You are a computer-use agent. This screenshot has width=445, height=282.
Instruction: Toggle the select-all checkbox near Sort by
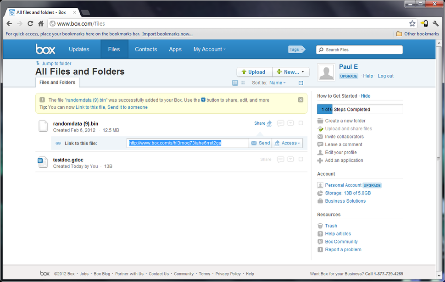coord(301,83)
